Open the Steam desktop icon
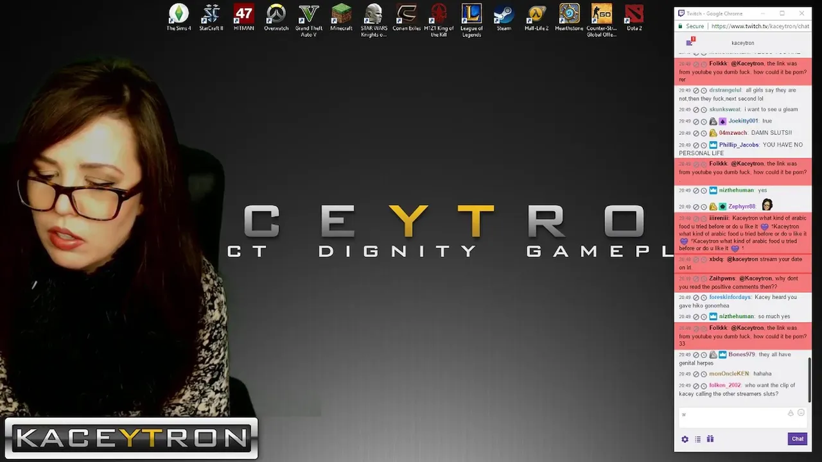The width and height of the screenshot is (822, 462). tap(504, 18)
